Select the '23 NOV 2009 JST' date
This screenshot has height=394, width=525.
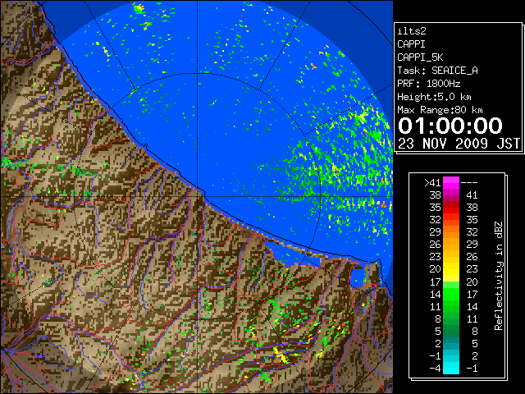coord(459,144)
